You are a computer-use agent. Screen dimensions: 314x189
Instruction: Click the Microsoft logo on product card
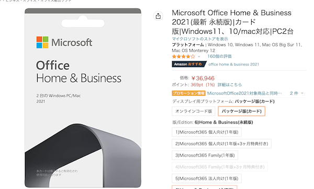pyautogui.click(x=64, y=42)
